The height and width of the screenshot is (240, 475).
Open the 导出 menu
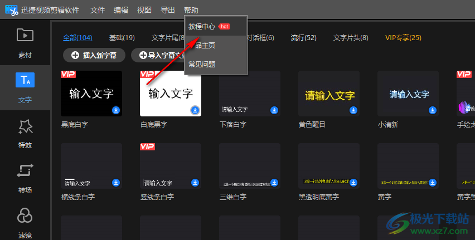[167, 10]
